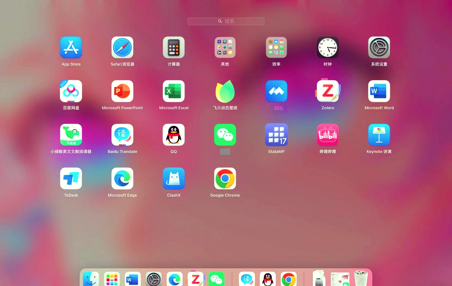This screenshot has width=452, height=286.
Task: Open the Trash in the Dock
Action: pyautogui.click(x=361, y=278)
